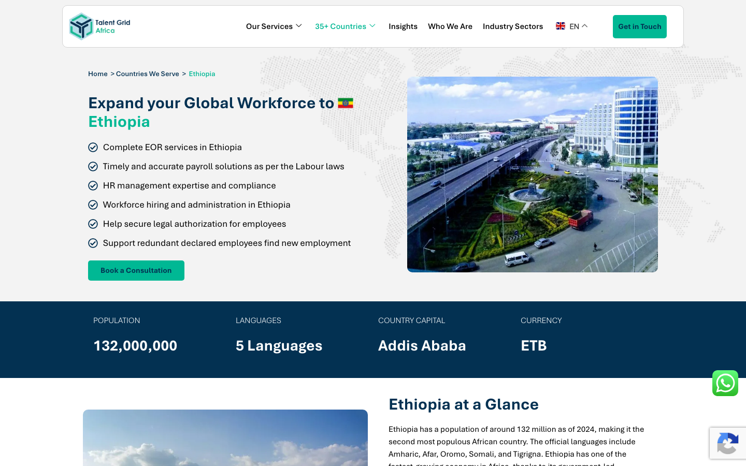Screen dimensions: 746x466
Task: Go to Home breadcrumb link
Action: click(98, 74)
